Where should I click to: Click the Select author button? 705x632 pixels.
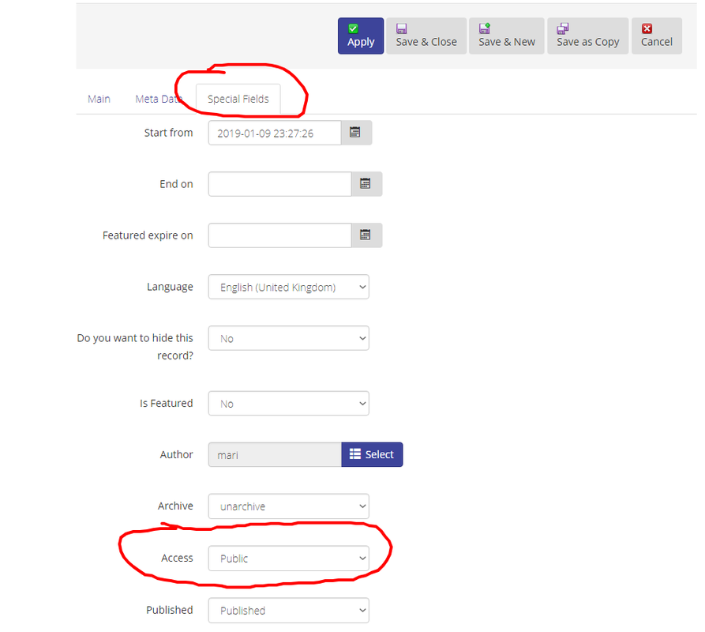(x=372, y=454)
